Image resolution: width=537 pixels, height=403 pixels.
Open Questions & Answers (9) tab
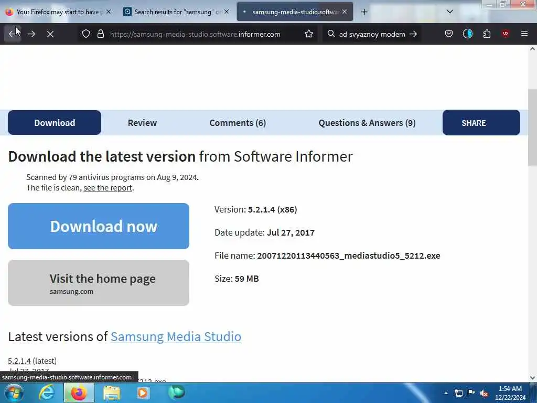(367, 123)
